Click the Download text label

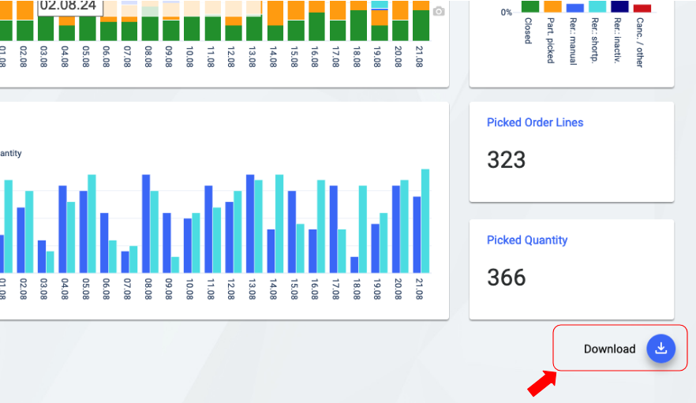pyautogui.click(x=609, y=349)
